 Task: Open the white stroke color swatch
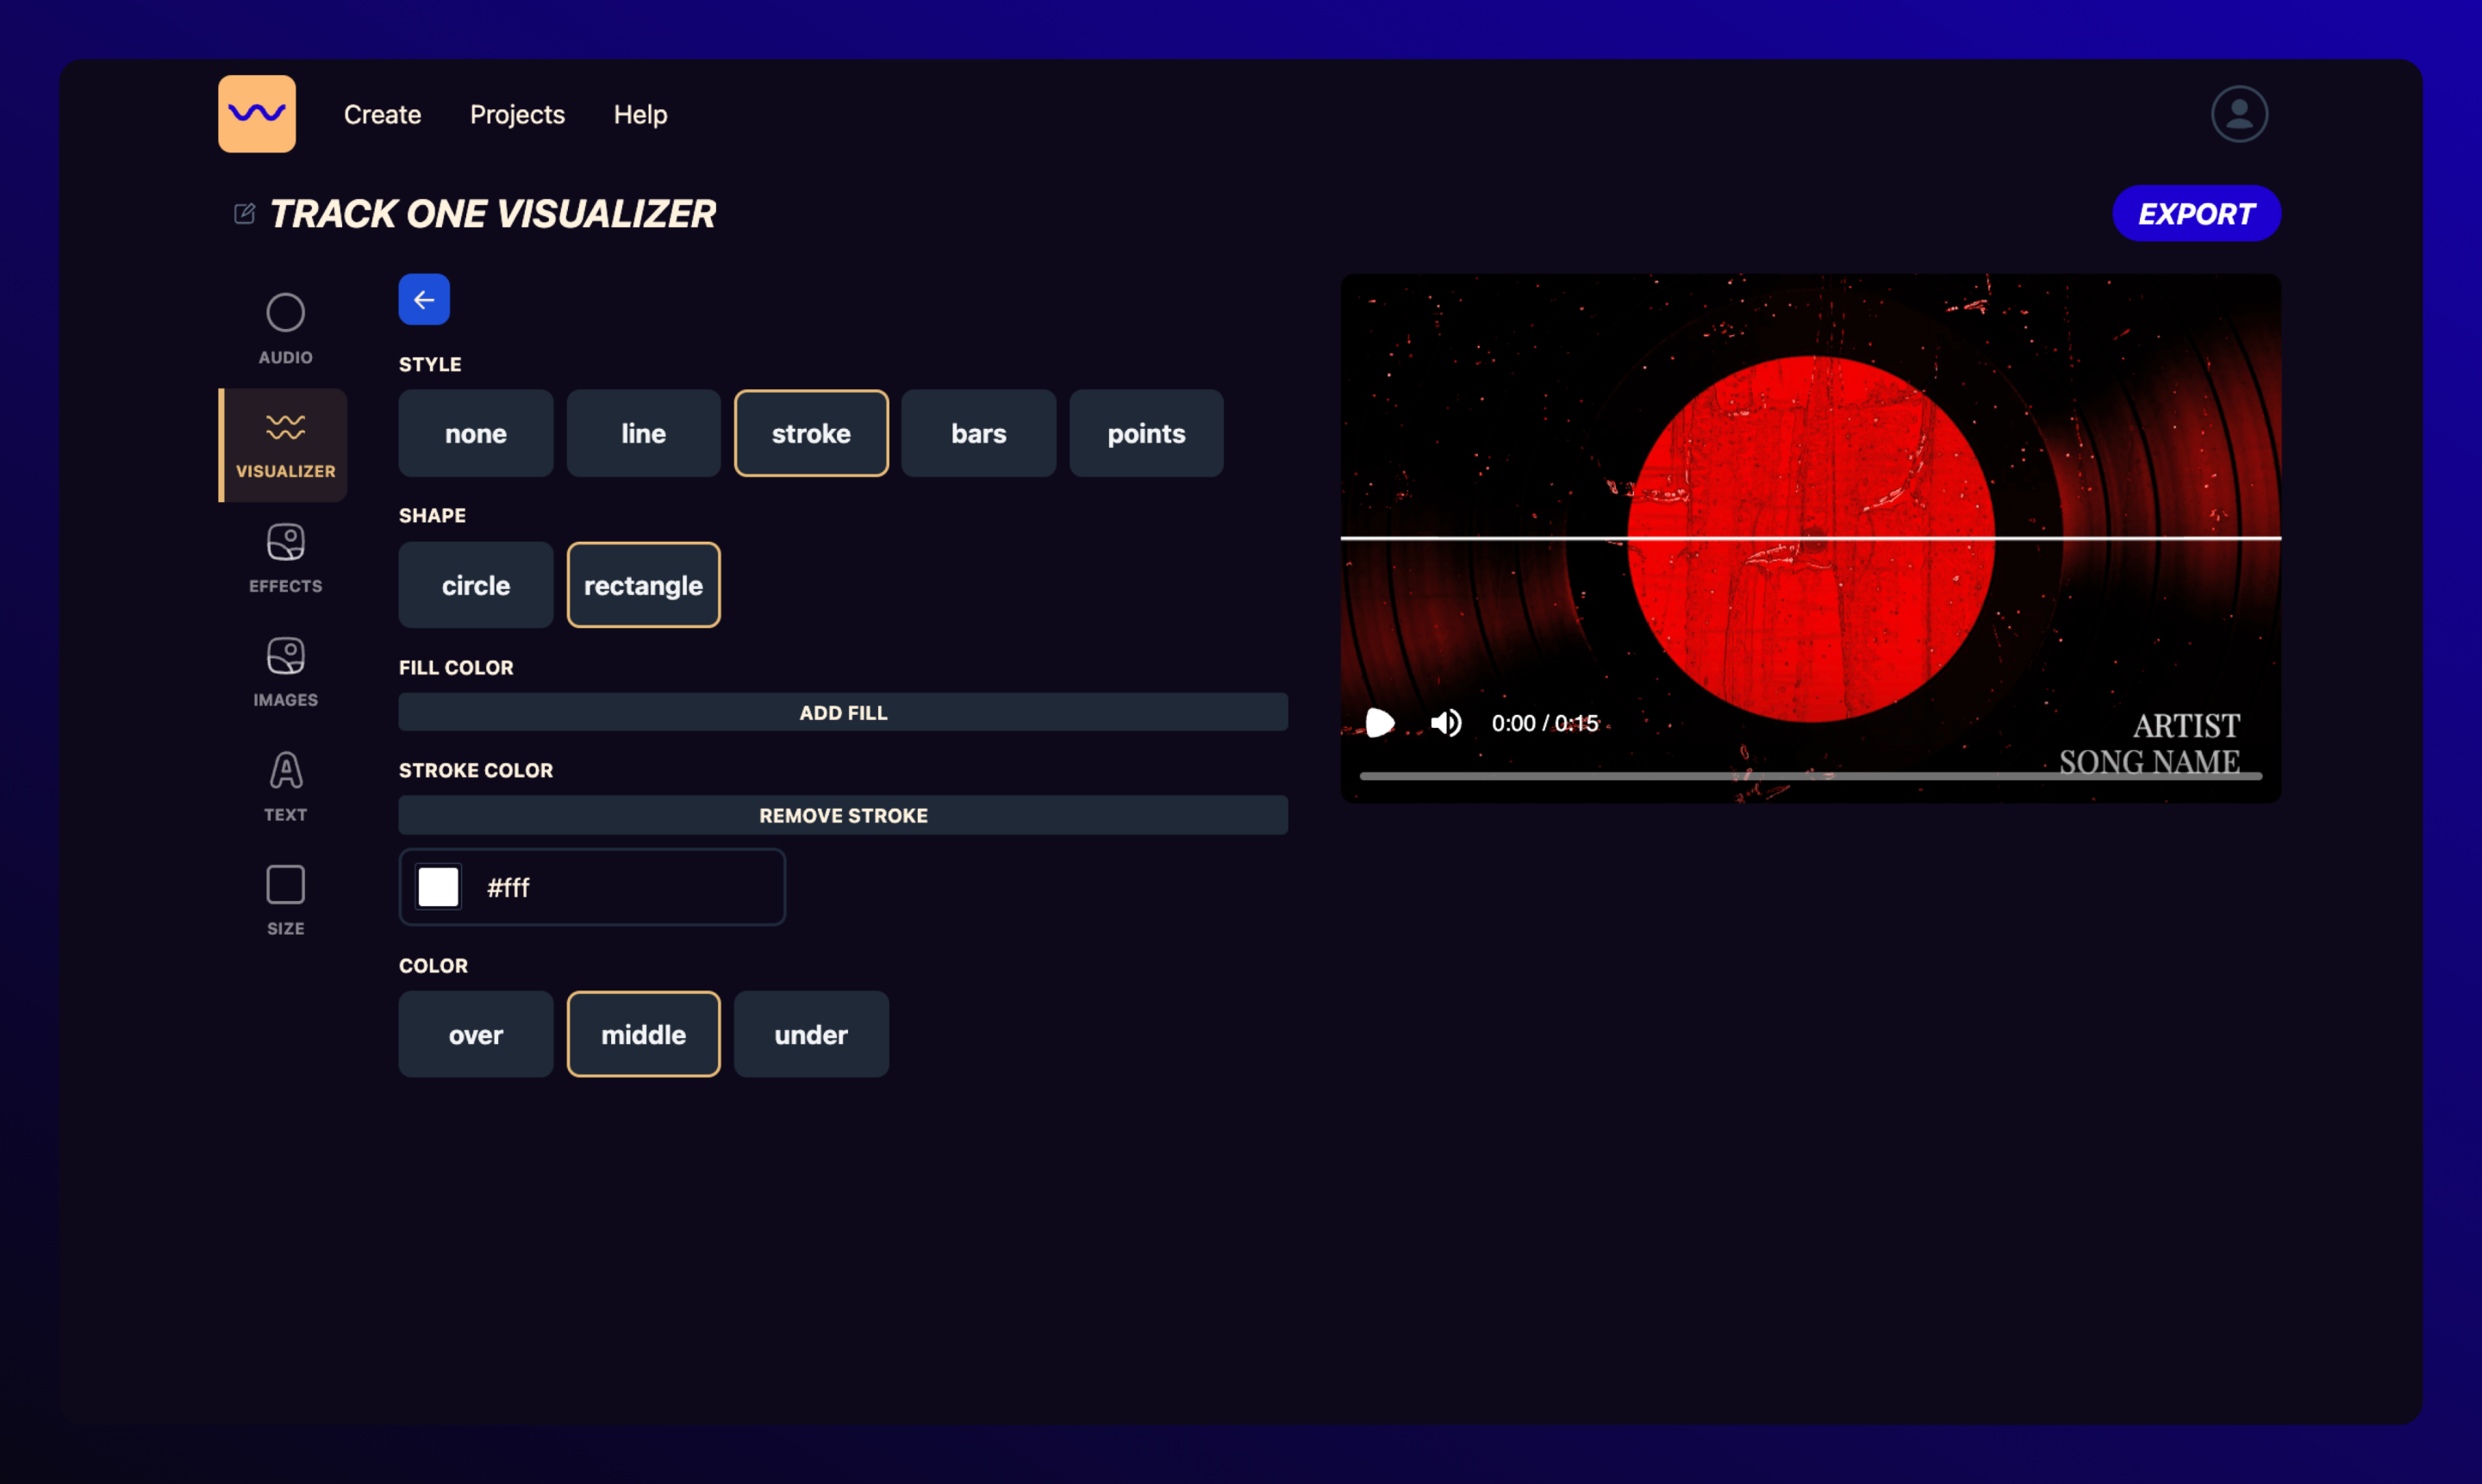[x=438, y=888]
